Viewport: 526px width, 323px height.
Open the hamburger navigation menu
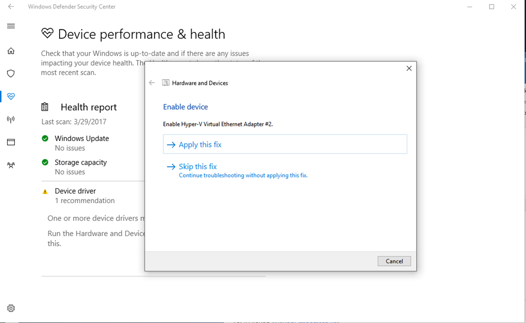pos(11,26)
